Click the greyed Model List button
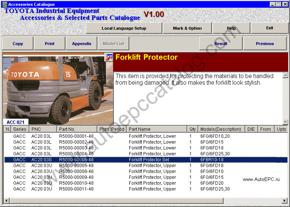Viewport: 290px width, 207px height. pyautogui.click(x=113, y=44)
